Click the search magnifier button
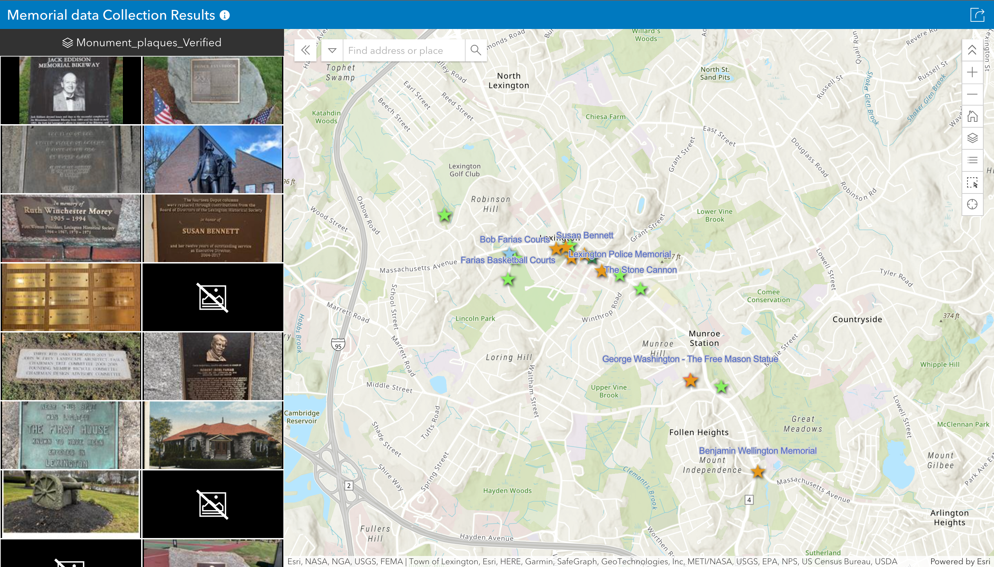The width and height of the screenshot is (994, 567). click(476, 50)
